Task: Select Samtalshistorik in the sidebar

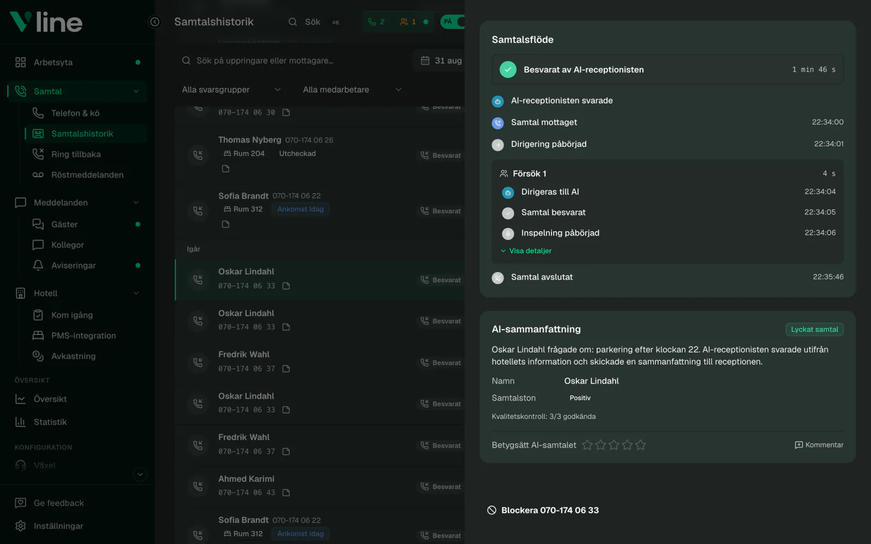Action: pyautogui.click(x=86, y=134)
